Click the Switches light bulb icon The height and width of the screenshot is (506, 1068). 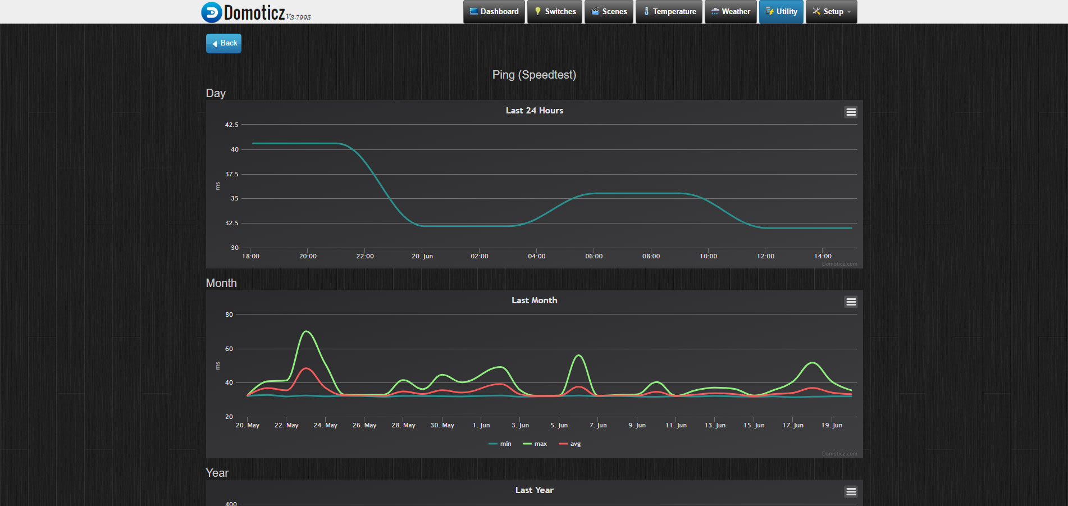538,11
